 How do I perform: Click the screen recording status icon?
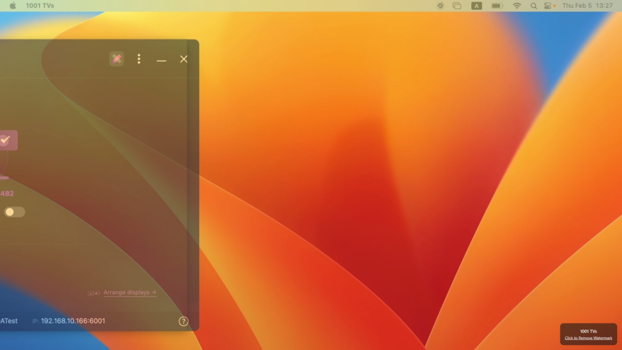[440, 5]
